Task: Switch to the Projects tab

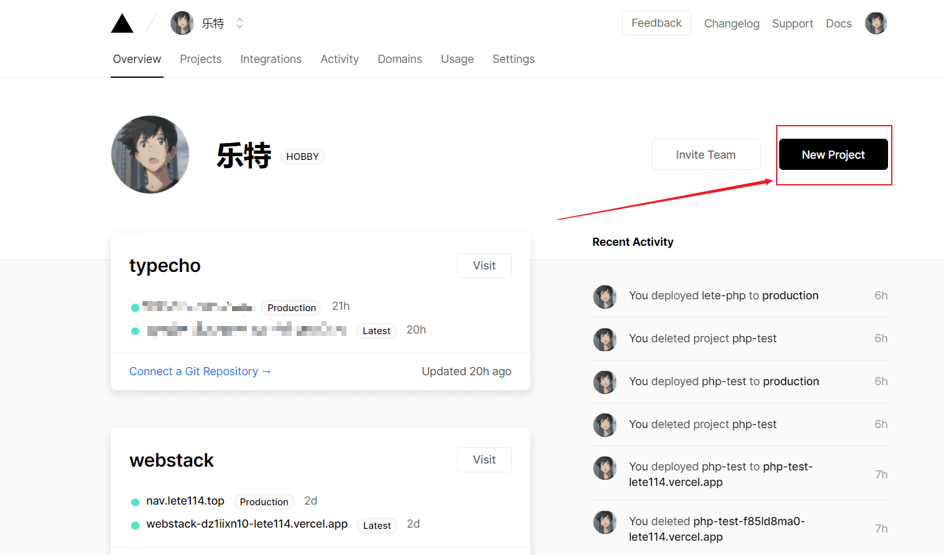Action: 200,59
